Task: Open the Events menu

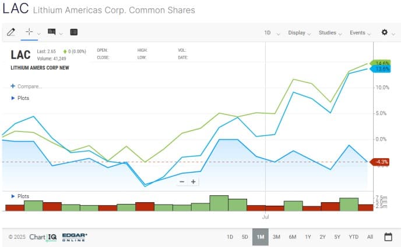Action: click(360, 33)
